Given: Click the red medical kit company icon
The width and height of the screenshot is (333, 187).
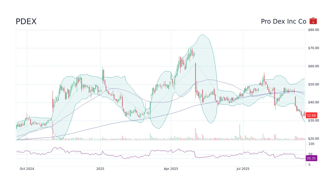Looking at the screenshot, I should pos(313,21).
